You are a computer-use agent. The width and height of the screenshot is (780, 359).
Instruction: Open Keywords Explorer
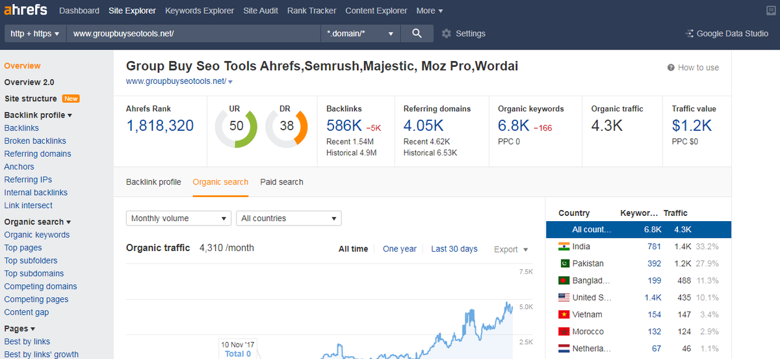200,10
